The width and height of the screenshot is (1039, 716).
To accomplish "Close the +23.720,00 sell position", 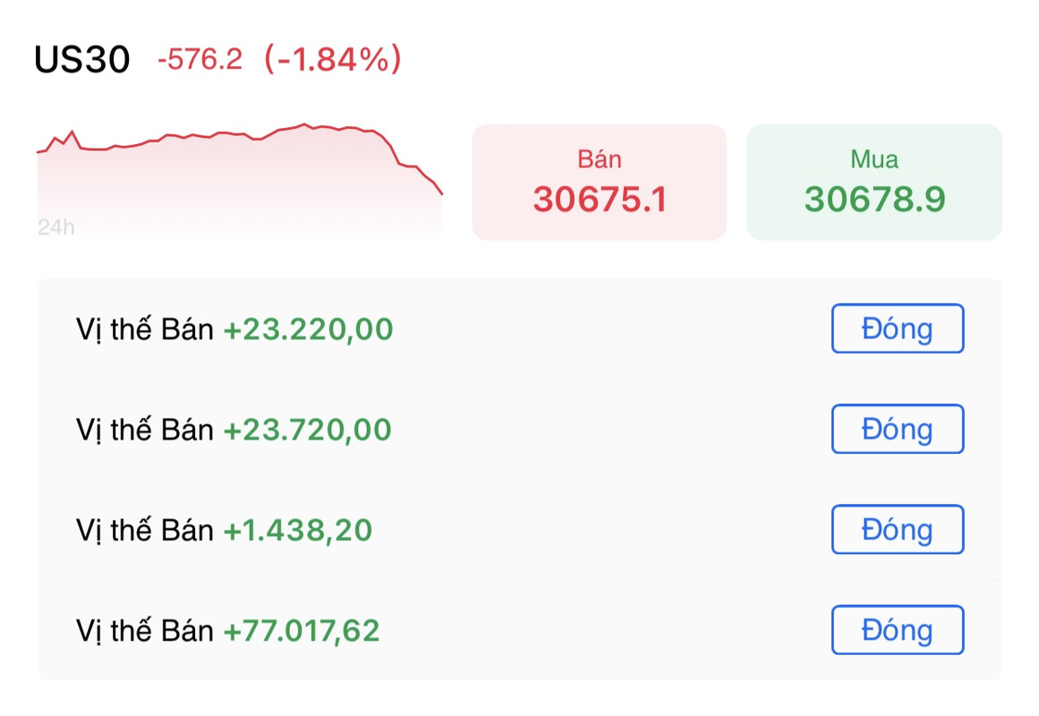I will tap(898, 429).
